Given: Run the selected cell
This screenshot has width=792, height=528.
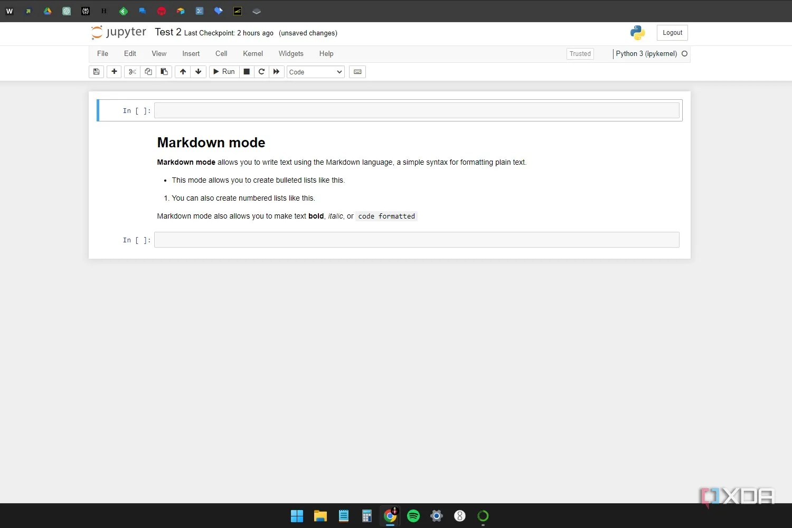Looking at the screenshot, I should click(x=224, y=71).
